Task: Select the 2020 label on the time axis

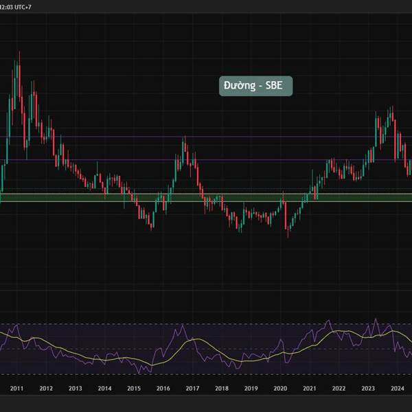Action: pyautogui.click(x=280, y=389)
